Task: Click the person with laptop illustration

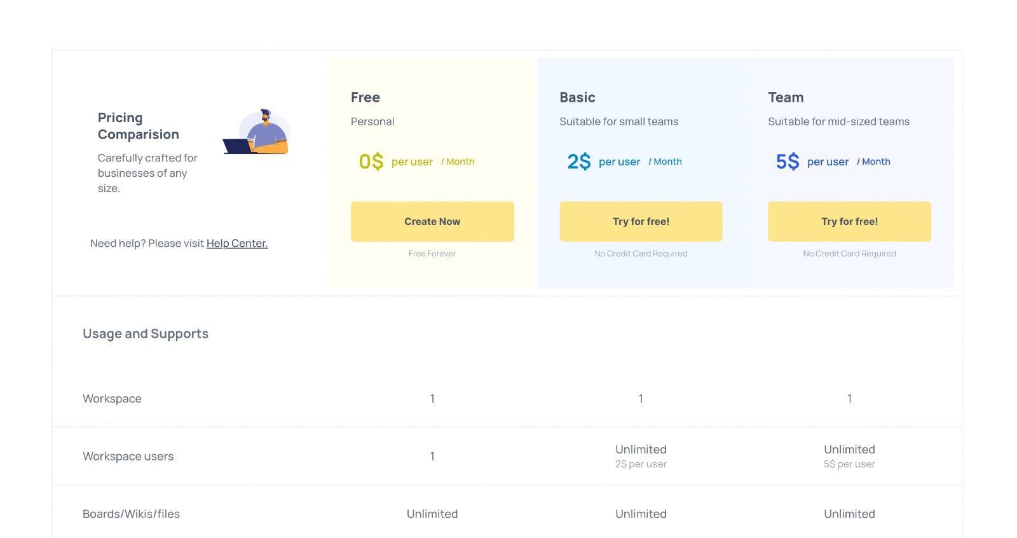Action: pyautogui.click(x=256, y=132)
